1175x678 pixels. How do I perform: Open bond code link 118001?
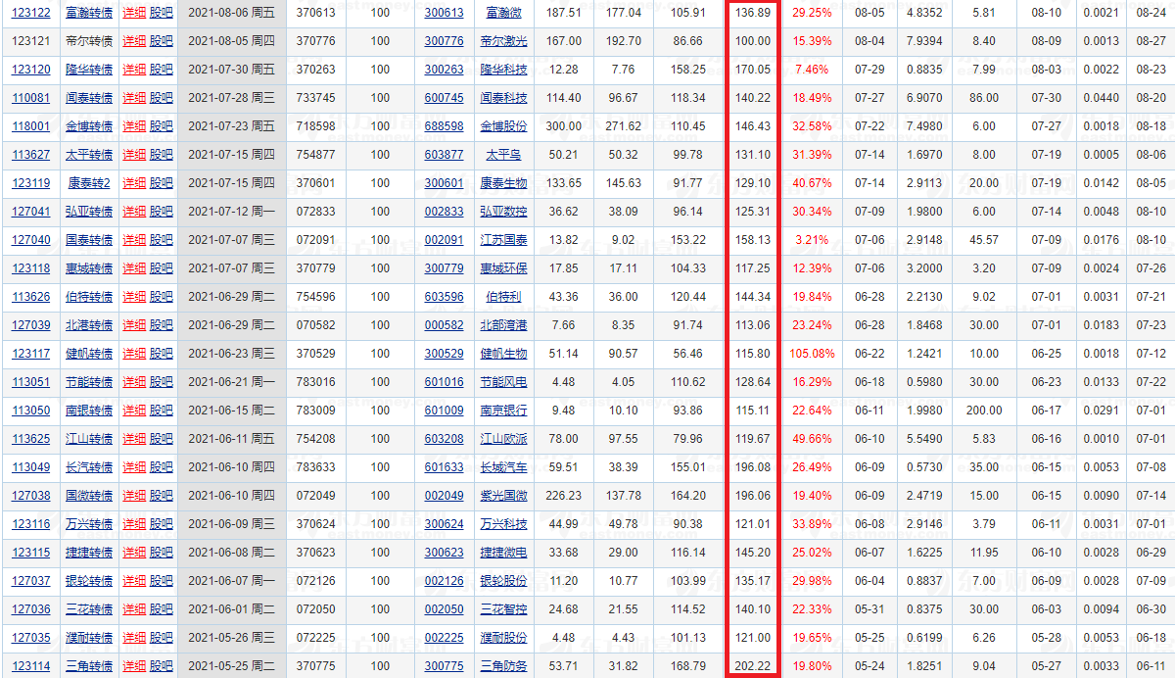point(30,126)
